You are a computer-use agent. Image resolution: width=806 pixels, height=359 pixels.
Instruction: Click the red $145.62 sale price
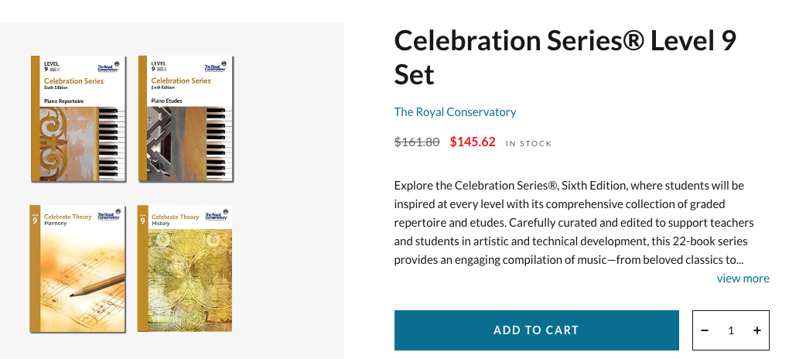pyautogui.click(x=473, y=142)
